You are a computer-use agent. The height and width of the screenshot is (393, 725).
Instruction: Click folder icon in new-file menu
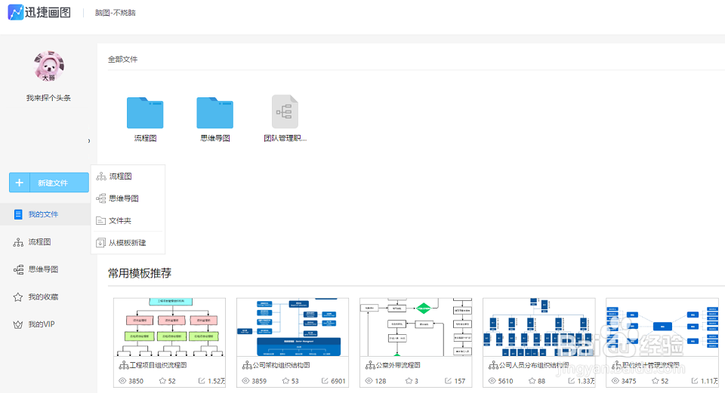(x=100, y=221)
